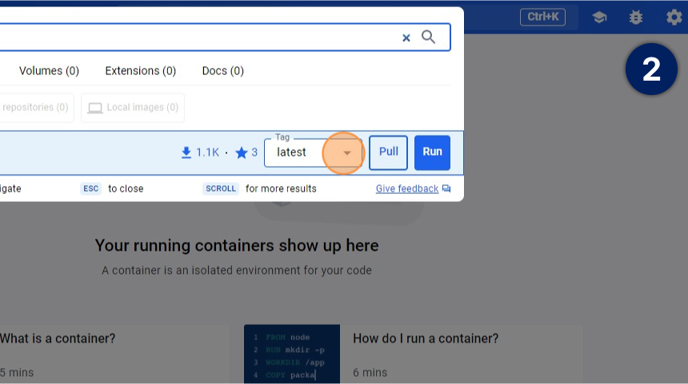Open the Docs (0) tab

[x=222, y=71]
